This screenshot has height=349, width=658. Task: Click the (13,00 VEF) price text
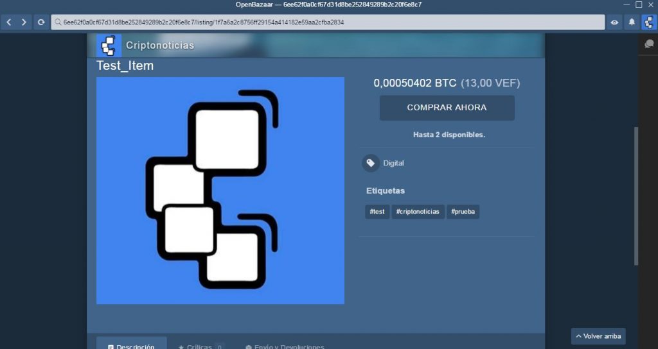[490, 83]
